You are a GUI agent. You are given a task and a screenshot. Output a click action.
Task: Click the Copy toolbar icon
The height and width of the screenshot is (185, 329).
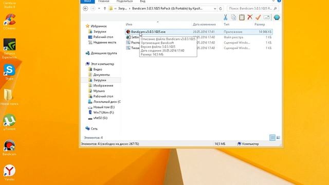233,17
